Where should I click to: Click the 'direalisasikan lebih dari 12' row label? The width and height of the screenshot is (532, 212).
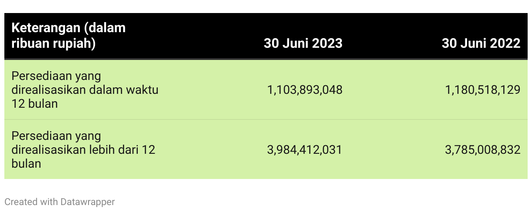tap(83, 150)
